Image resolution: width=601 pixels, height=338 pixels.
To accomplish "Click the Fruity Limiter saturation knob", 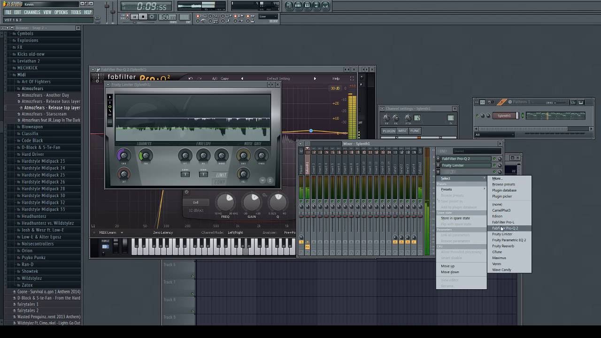I will [123, 174].
